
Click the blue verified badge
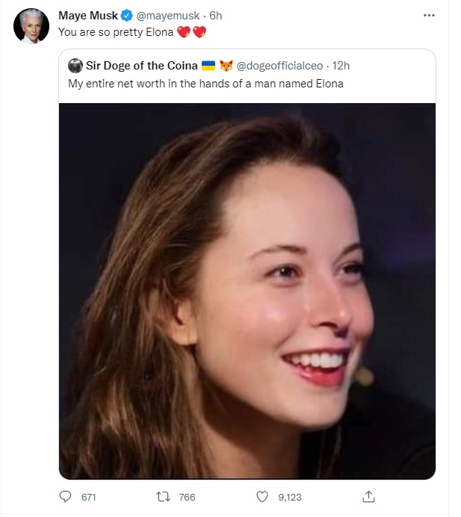click(x=126, y=16)
